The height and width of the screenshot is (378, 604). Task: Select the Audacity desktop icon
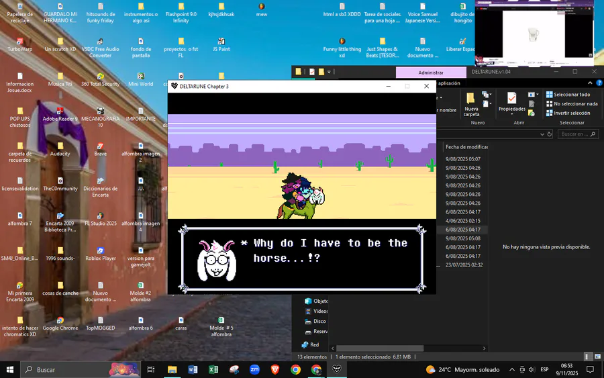tap(60, 149)
